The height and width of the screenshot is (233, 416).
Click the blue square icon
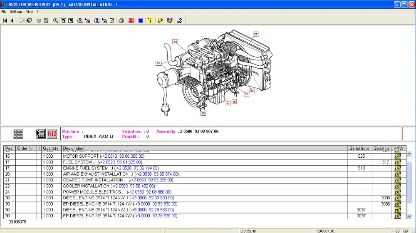[141, 21]
